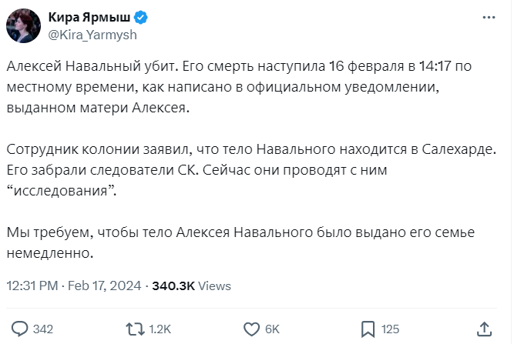Open the reply composer via speech bubble icon
Image resolution: width=514 pixels, height=344 pixels.
19,329
